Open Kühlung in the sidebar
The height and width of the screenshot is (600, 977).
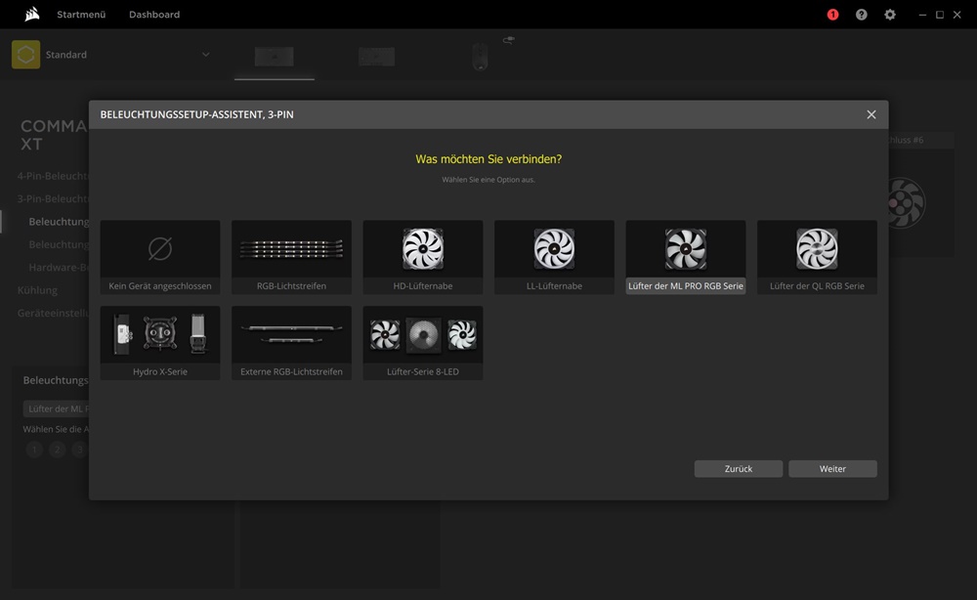tap(37, 289)
